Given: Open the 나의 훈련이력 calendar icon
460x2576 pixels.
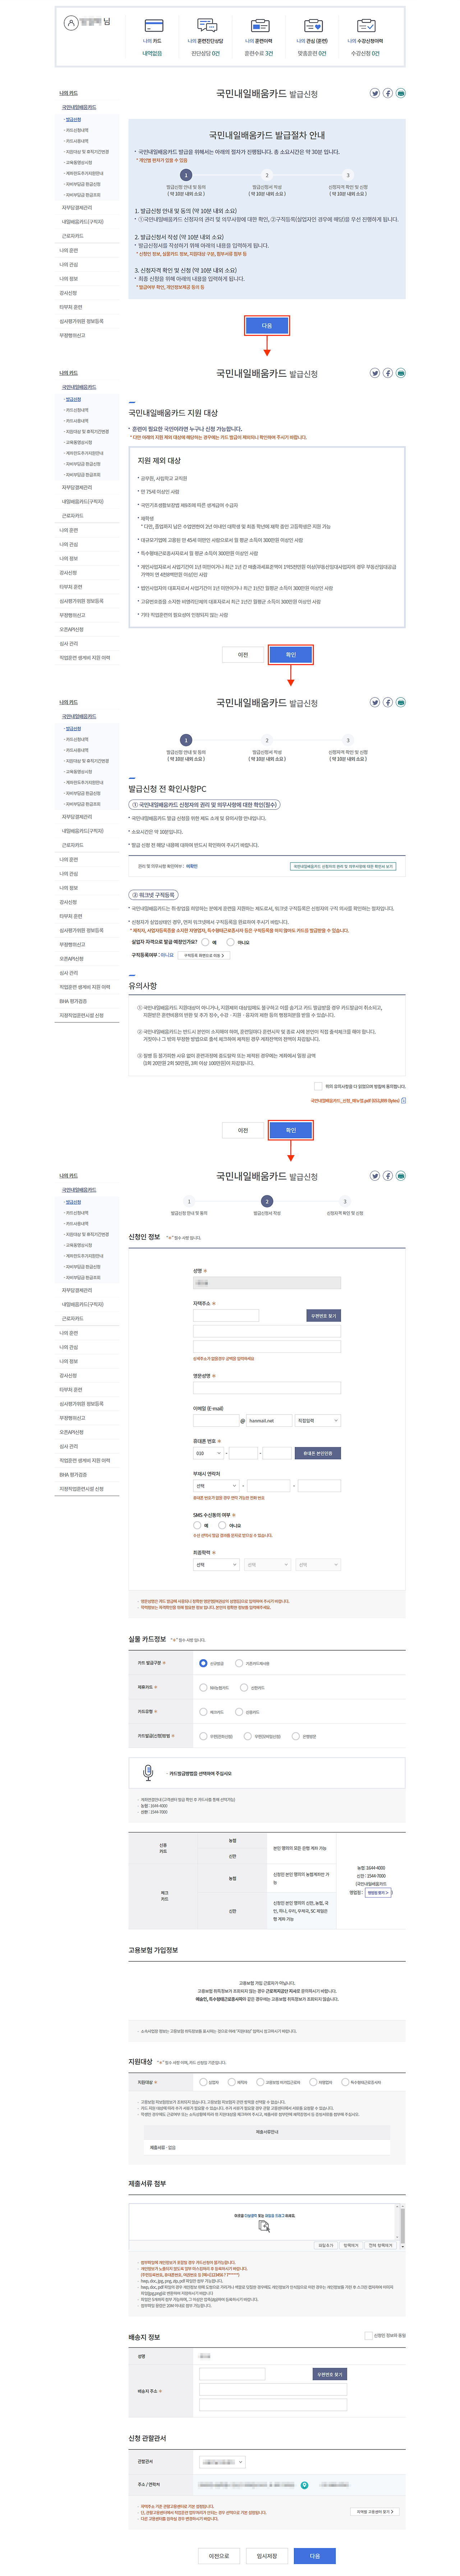Looking at the screenshot, I should click(259, 25).
